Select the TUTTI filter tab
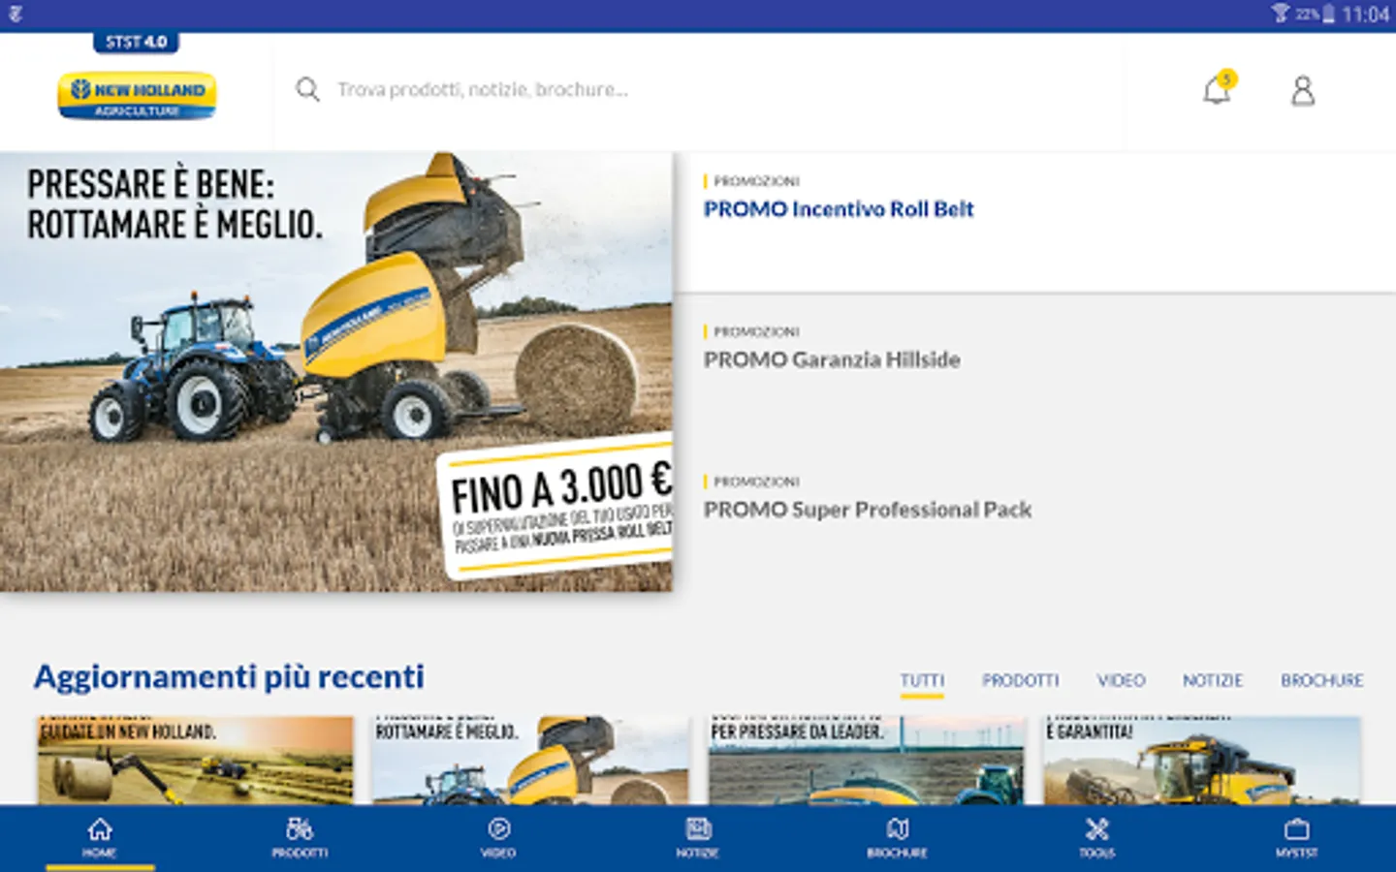This screenshot has width=1396, height=872. coord(922,680)
